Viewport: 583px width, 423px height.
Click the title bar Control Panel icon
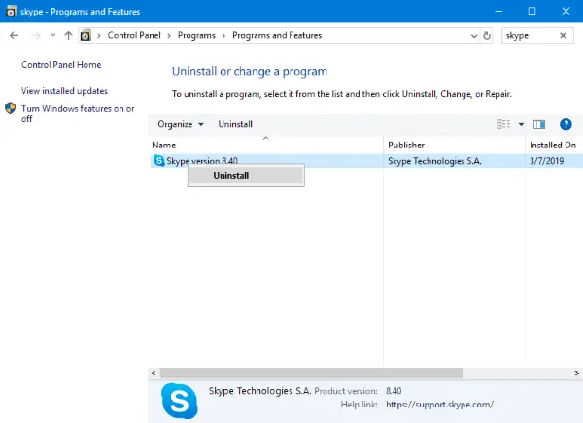point(11,12)
